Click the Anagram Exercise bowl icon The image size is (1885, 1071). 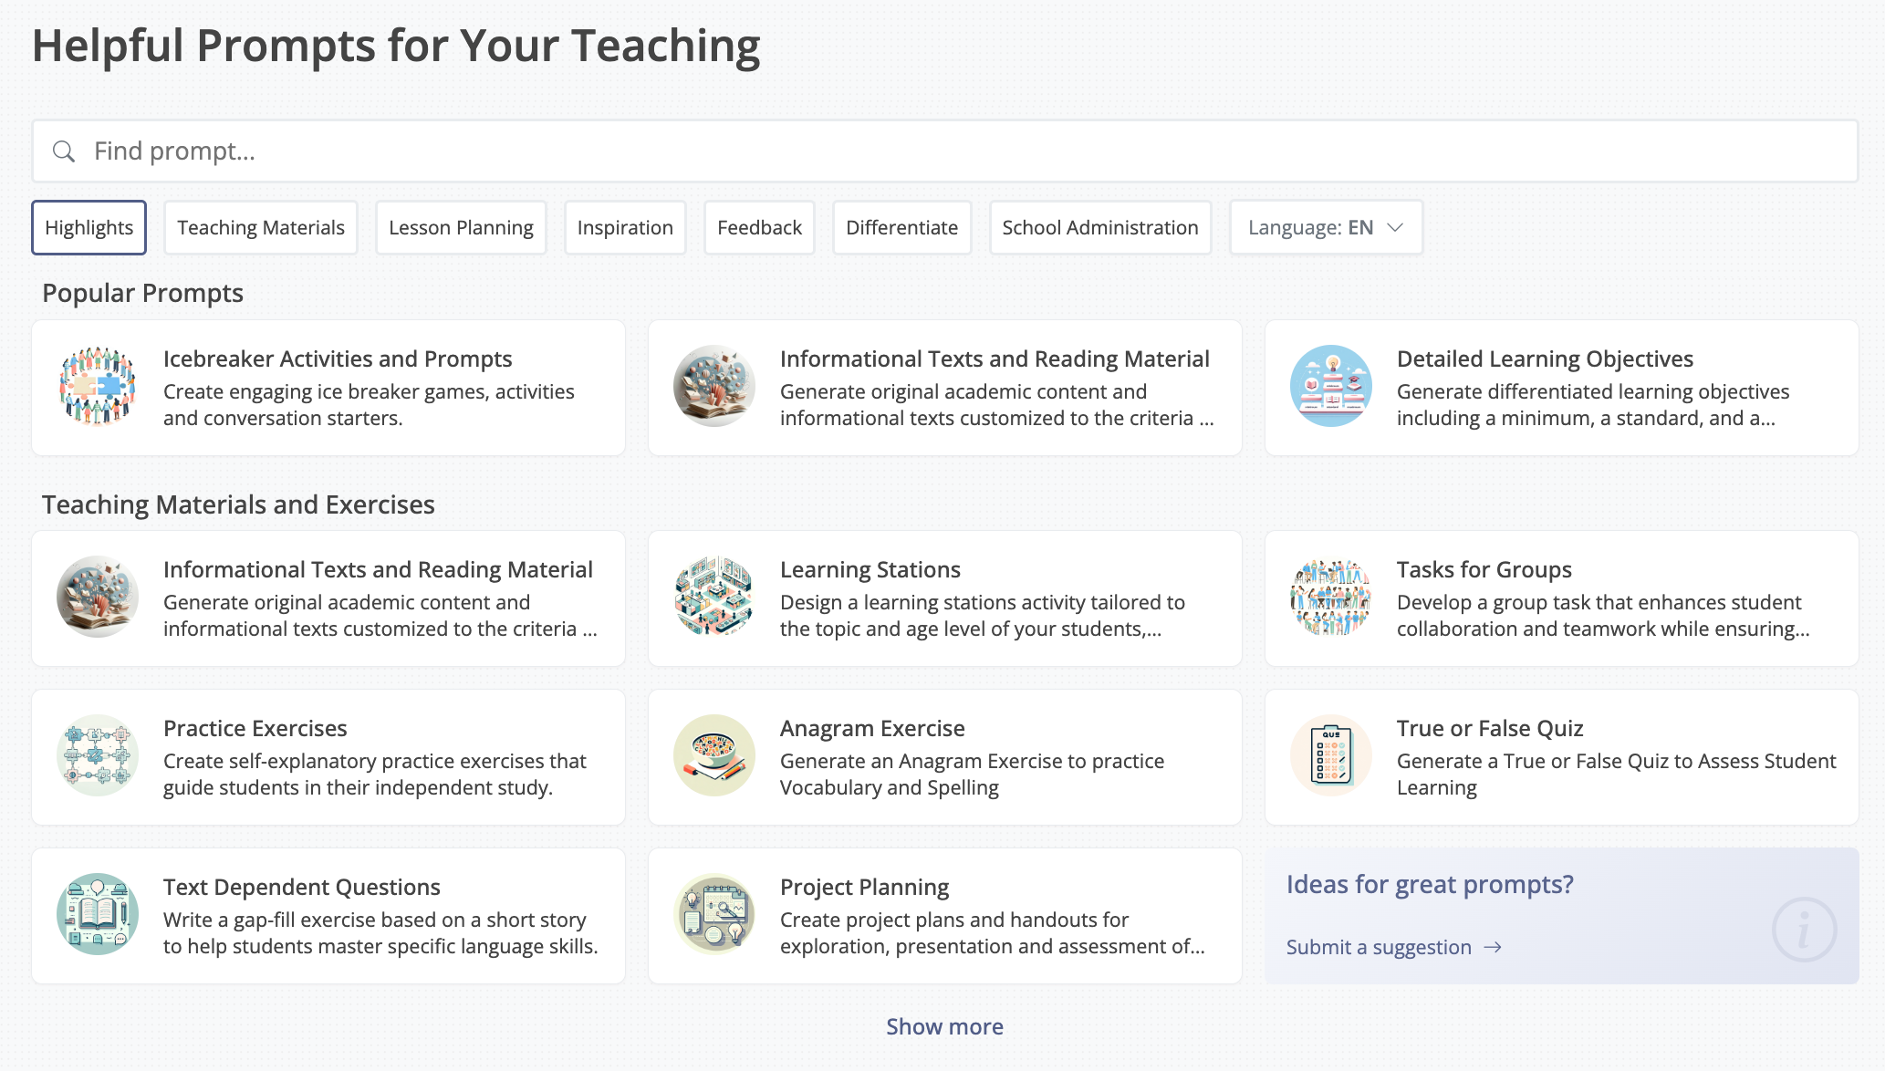pos(714,755)
